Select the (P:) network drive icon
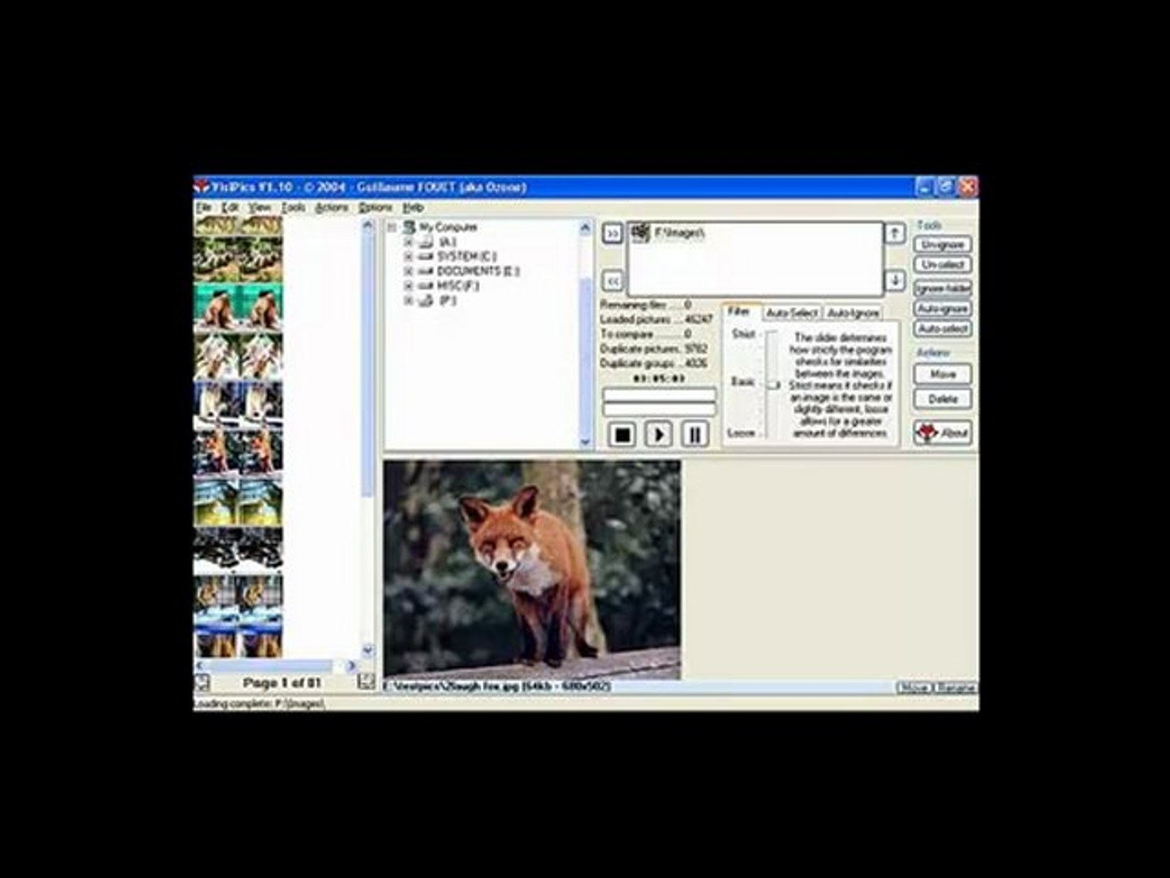Screen dimensions: 1170x878 (426, 301)
